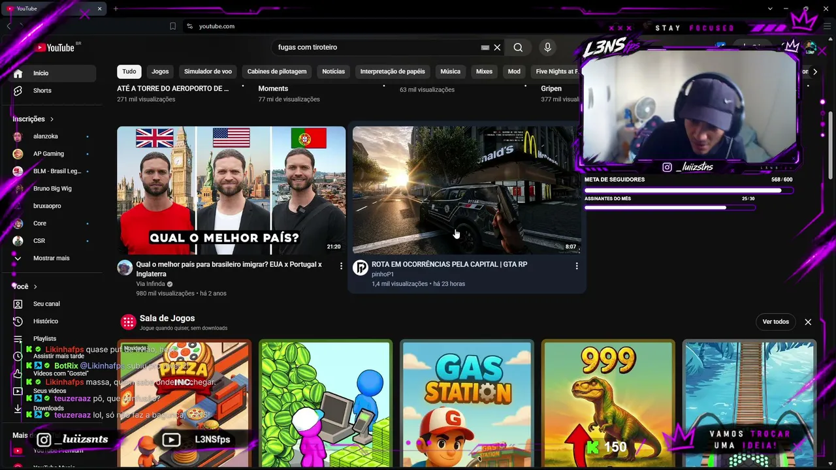Select the Interpretação de papéis chip

pos(393,72)
